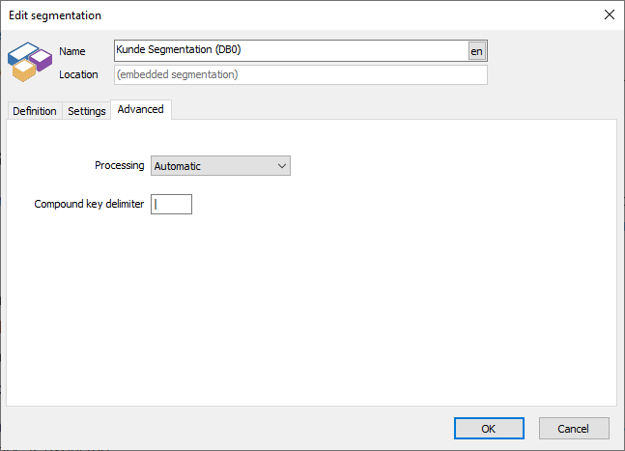Click the 'Edit segmentation' title text
This screenshot has width=625, height=451.
pos(55,15)
